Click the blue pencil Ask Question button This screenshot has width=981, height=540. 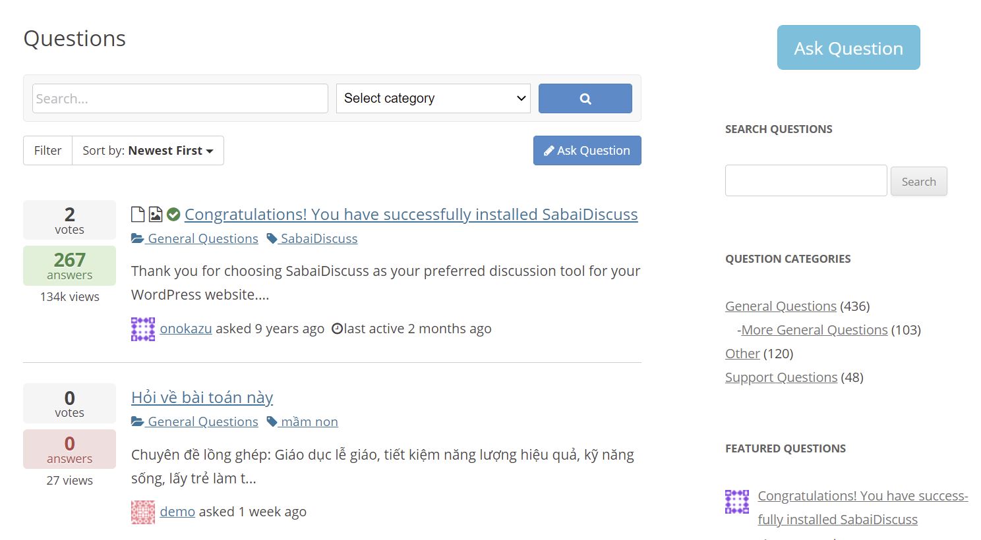click(587, 150)
